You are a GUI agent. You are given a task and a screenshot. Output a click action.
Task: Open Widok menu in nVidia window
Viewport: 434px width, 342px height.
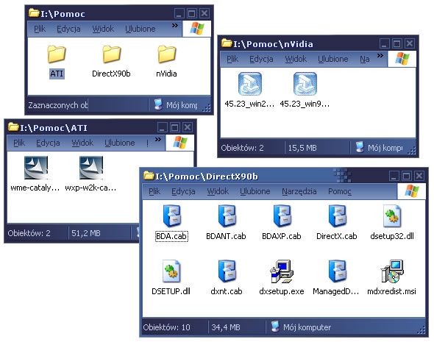(x=296, y=59)
